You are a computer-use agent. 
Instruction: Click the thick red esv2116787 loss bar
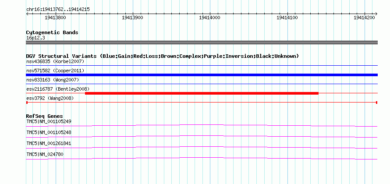[x=202, y=93]
